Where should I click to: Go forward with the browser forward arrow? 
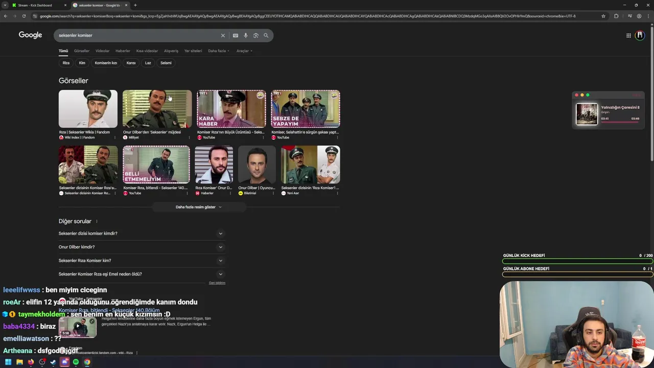14,16
